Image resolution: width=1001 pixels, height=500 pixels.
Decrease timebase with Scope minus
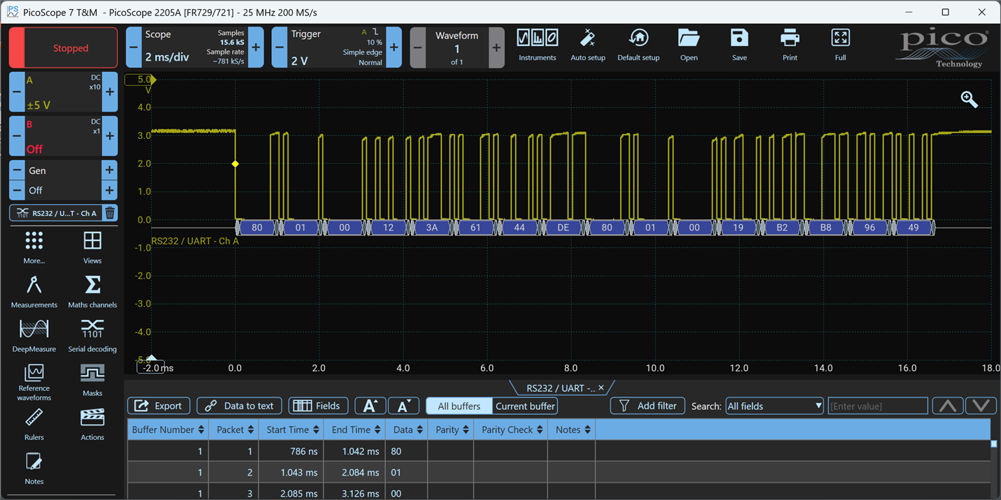pyautogui.click(x=133, y=47)
